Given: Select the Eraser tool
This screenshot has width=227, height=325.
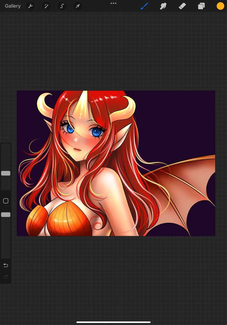Looking at the screenshot, I should click(x=182, y=6).
